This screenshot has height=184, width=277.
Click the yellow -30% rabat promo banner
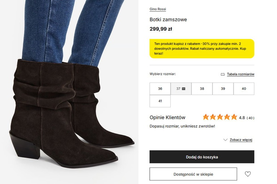pyautogui.click(x=202, y=49)
